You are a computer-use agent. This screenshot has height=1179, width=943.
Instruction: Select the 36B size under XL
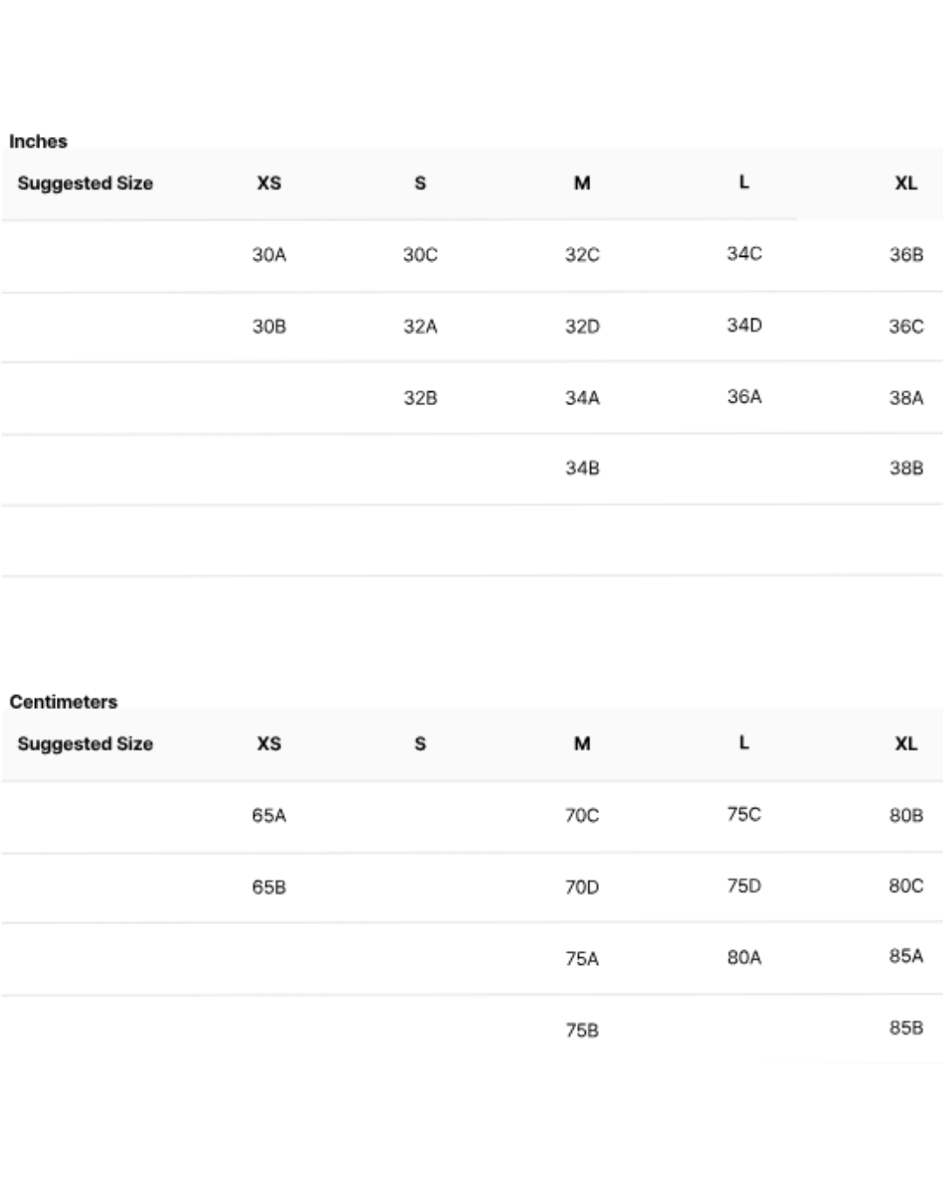[x=905, y=255]
